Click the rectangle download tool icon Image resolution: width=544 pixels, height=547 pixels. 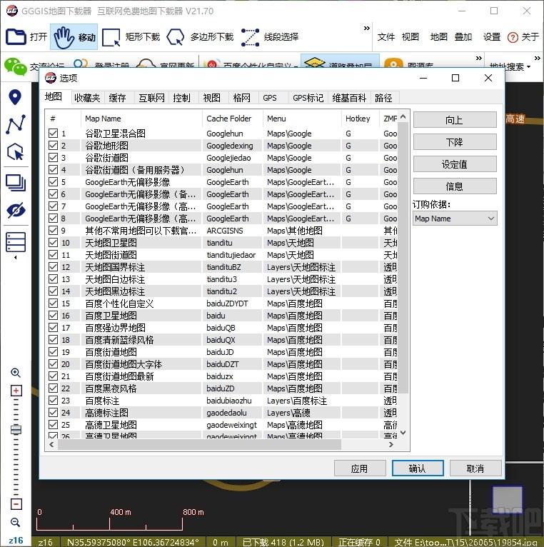click(112, 37)
